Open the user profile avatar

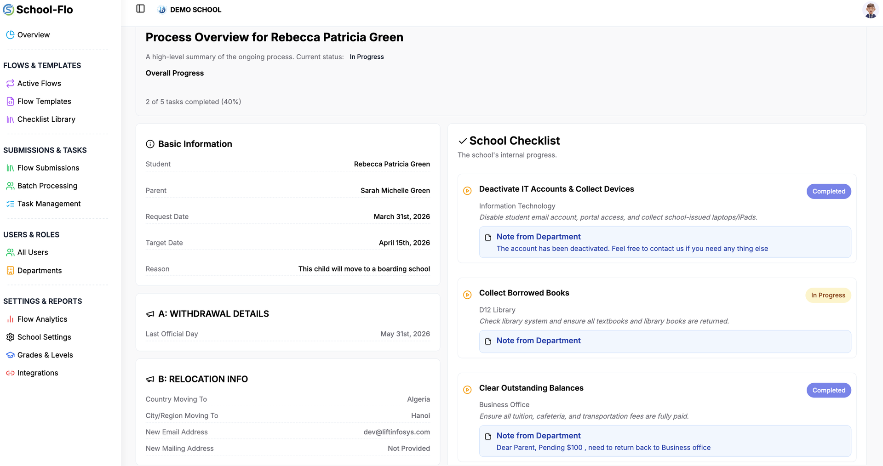pyautogui.click(x=870, y=10)
